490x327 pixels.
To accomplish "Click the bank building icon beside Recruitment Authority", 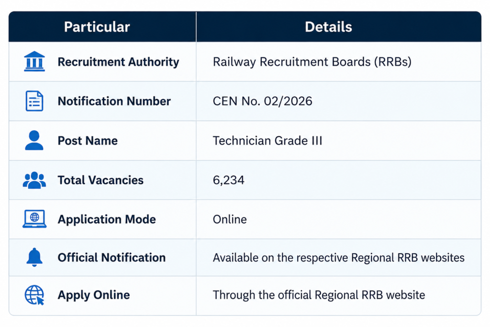I will (34, 61).
